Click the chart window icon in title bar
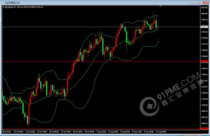210x136 pixels. click(x=3, y=2)
